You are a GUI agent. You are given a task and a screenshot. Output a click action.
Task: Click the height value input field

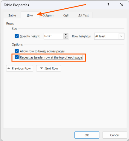53,36
